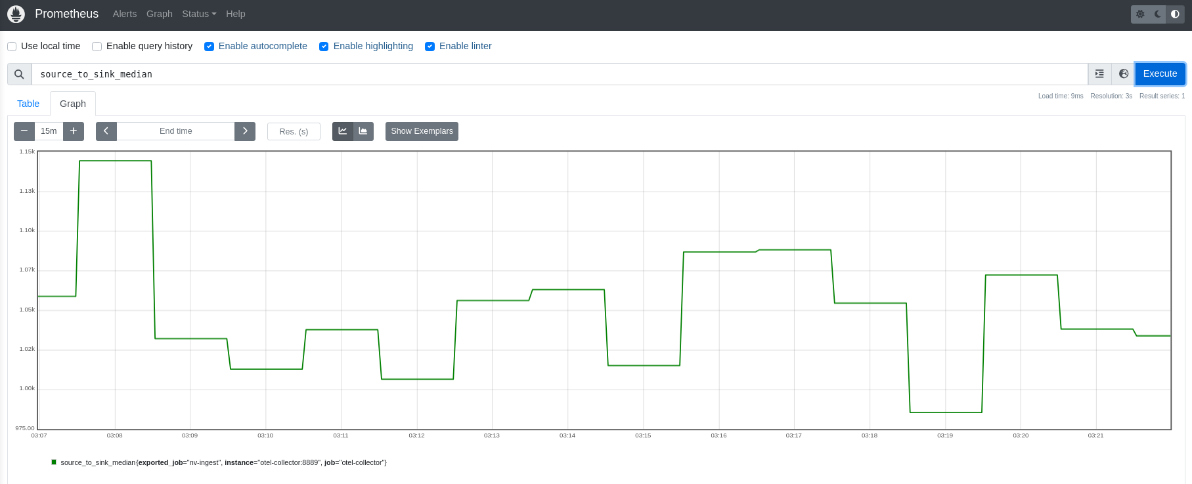Click the green series legend swatch
The image size is (1192, 484).
point(54,462)
